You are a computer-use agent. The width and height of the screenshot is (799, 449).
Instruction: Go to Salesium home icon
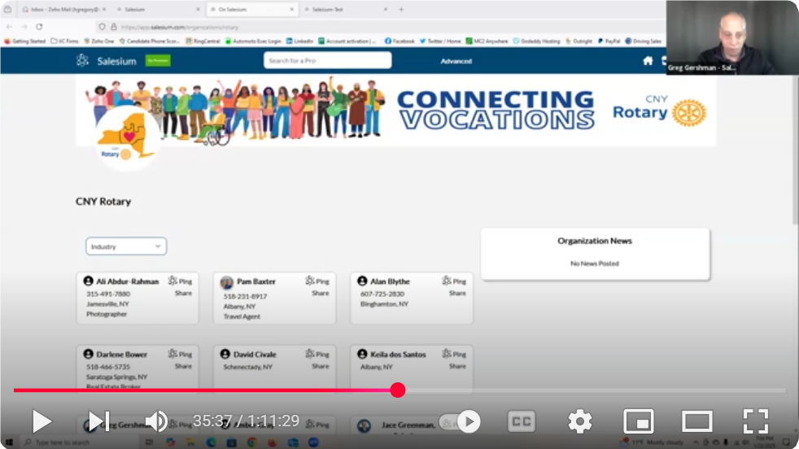click(648, 61)
